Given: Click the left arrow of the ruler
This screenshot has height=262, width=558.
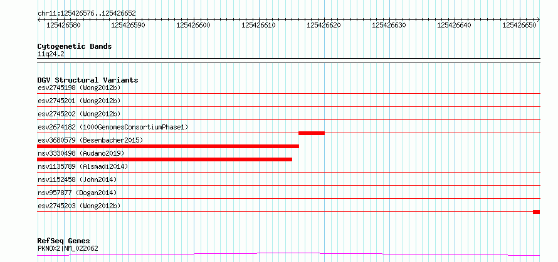Looking at the screenshot, I should (x=39, y=20).
